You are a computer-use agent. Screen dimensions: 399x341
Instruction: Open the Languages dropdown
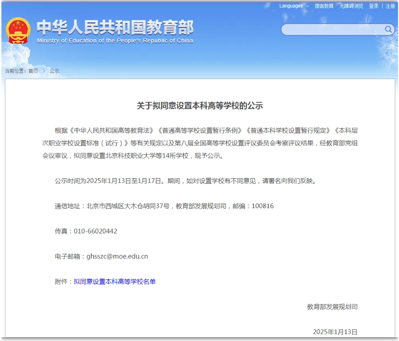click(x=294, y=6)
